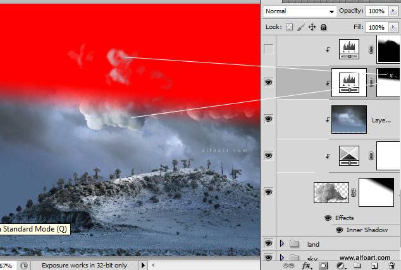Click the lock image pixels brush icon
Viewport: 401px width, 270px height.
[x=301, y=27]
